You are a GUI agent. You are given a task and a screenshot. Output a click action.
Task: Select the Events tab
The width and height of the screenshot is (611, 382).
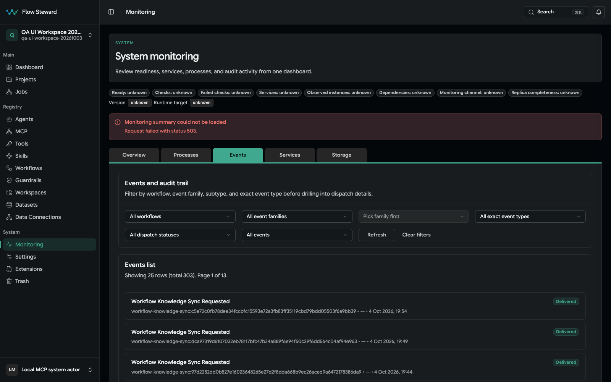pyautogui.click(x=238, y=155)
